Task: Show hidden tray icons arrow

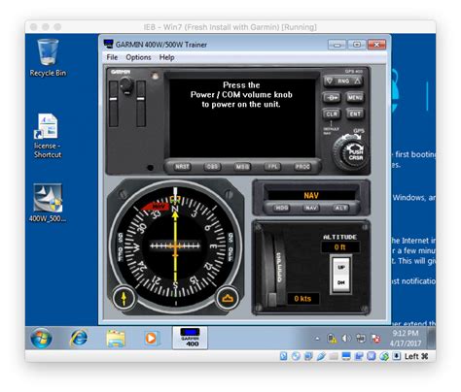Action: coord(317,339)
